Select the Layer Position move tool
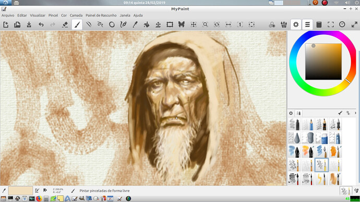This screenshot has height=202, width=360. [x=158, y=24]
